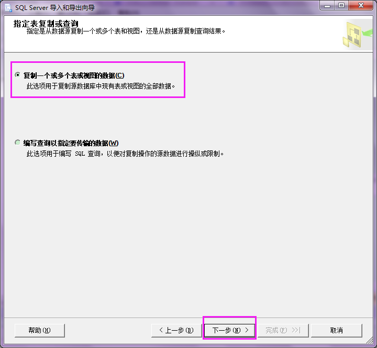The height and width of the screenshot is (348, 377).
Task: Cancel the wizard with the 取消 button
Action: coord(336,330)
